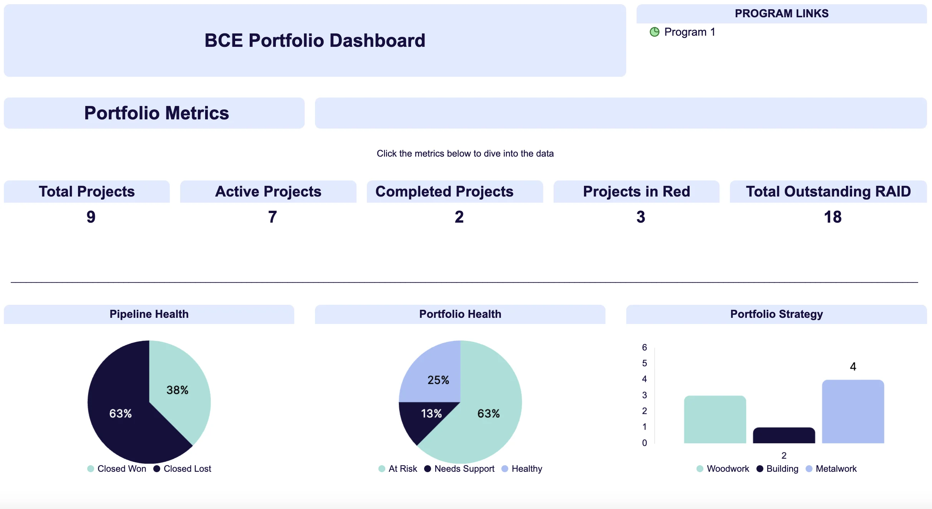Toggle the Woodwork legend entry
The width and height of the screenshot is (932, 509).
point(723,469)
